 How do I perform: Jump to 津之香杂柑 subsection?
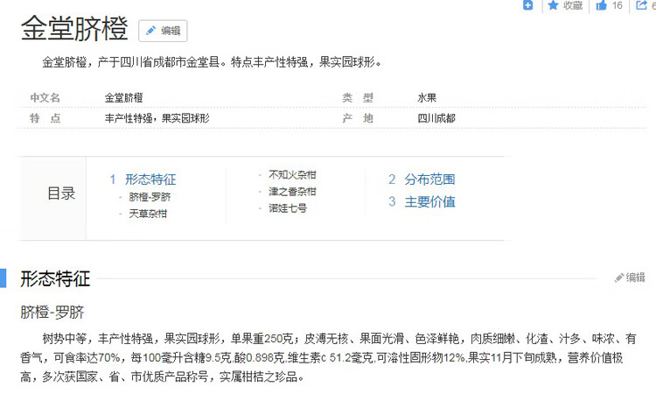coord(292,191)
